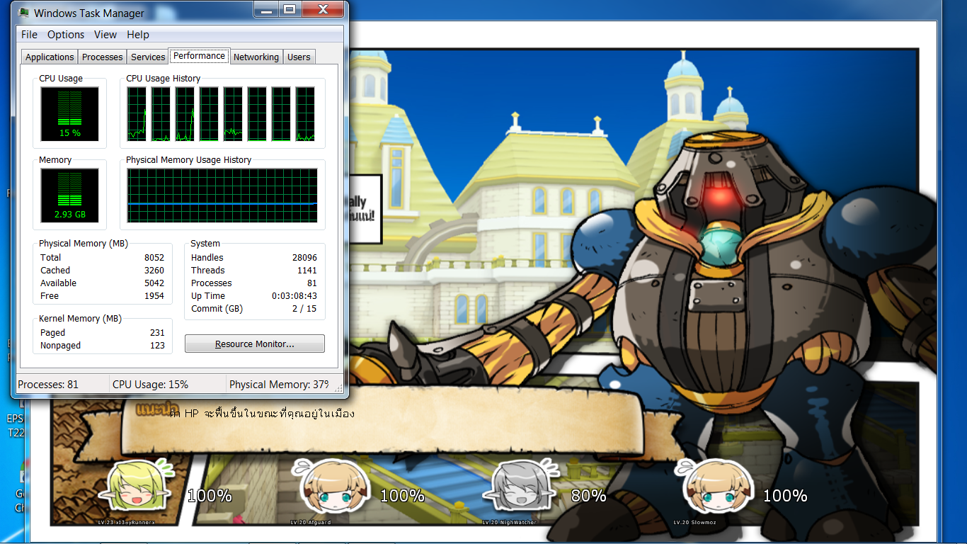Viewport: 967px width, 544px height.
Task: Click the status bar entry 'CPU Usage: 15%'
Action: coord(151,385)
